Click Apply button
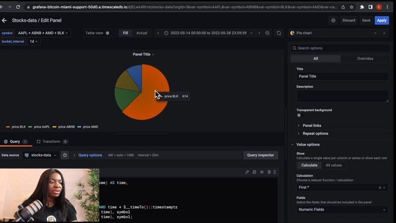The image size is (396, 223). click(382, 20)
